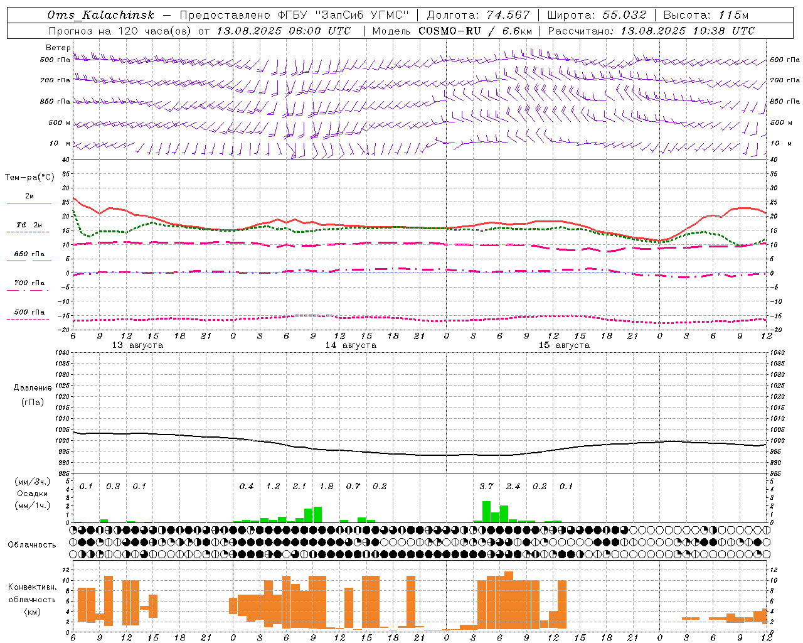Click the 2.4 precipitation total value
Screen dimensions: 803x643
[513, 487]
